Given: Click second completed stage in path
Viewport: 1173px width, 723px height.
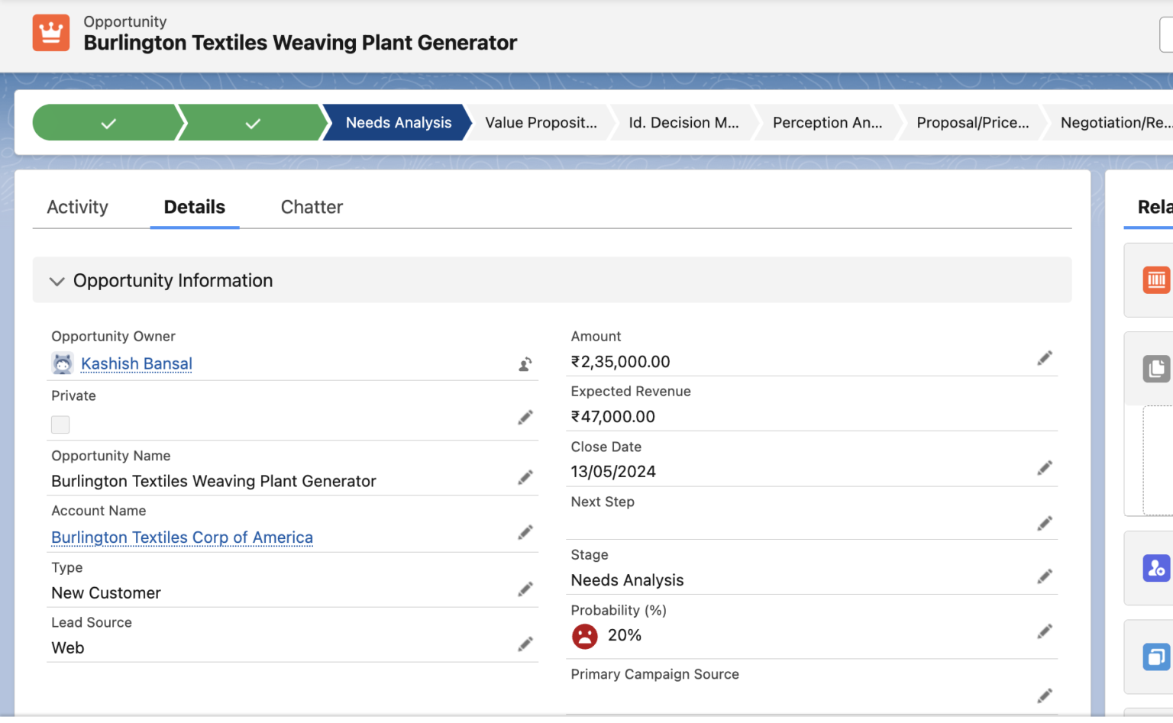Looking at the screenshot, I should [253, 123].
